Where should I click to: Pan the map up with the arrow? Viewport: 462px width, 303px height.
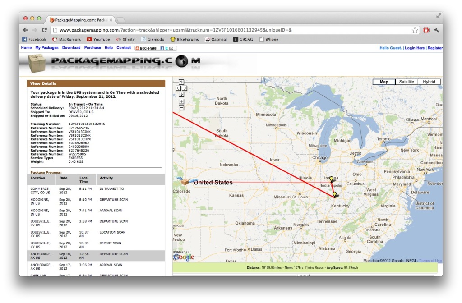pos(181,82)
